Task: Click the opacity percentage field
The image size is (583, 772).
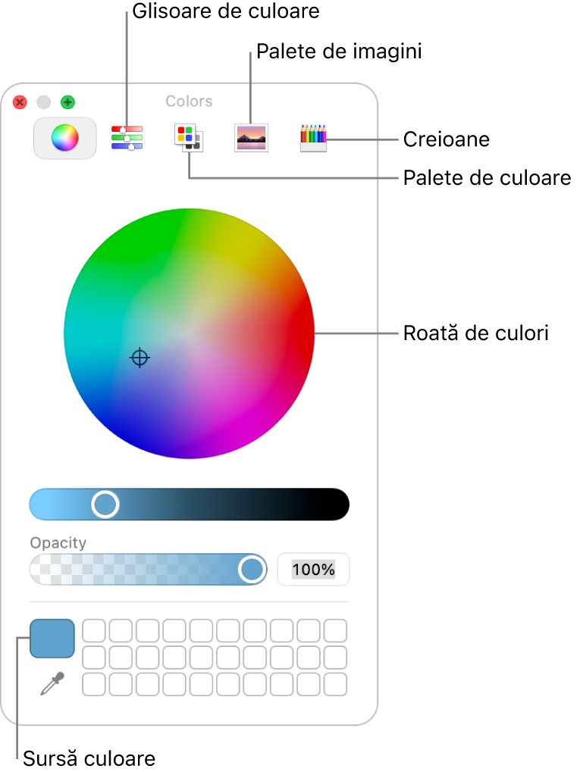Action: (x=313, y=570)
